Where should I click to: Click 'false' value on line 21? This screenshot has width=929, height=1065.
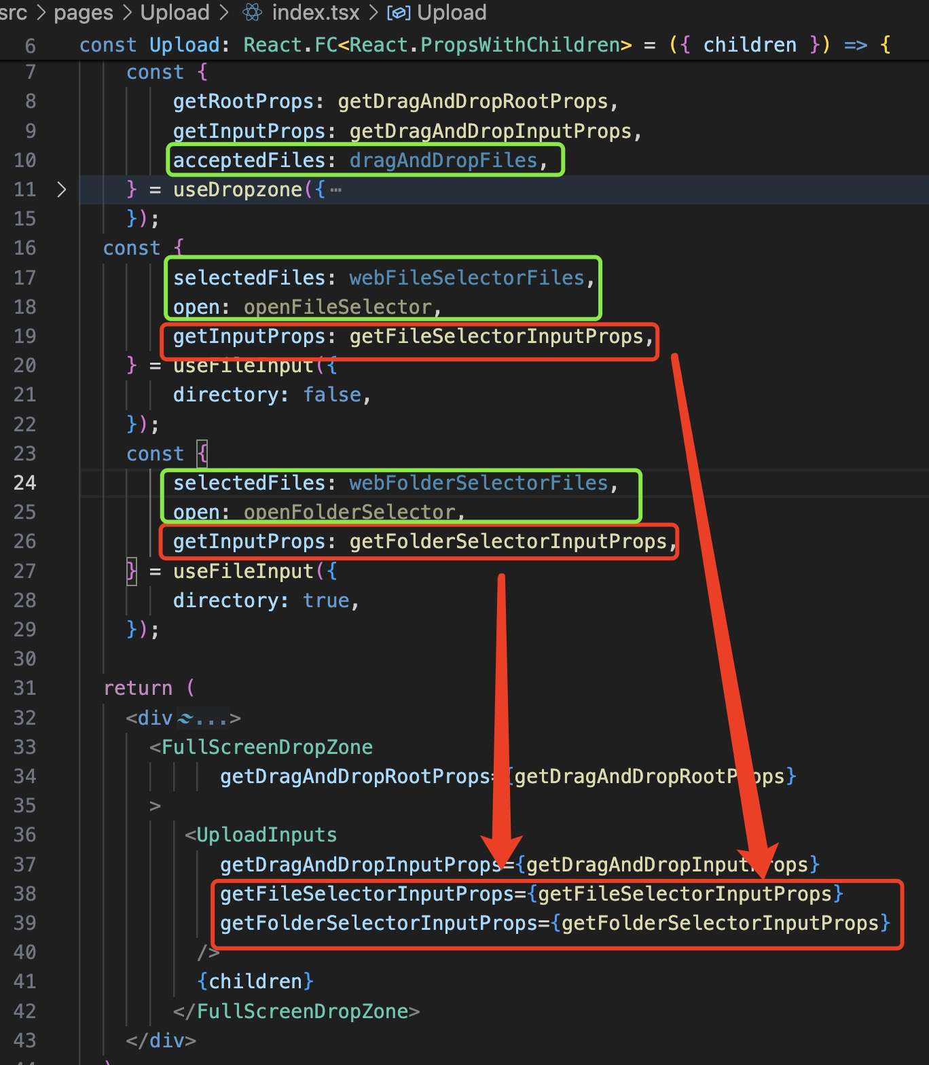click(x=332, y=395)
